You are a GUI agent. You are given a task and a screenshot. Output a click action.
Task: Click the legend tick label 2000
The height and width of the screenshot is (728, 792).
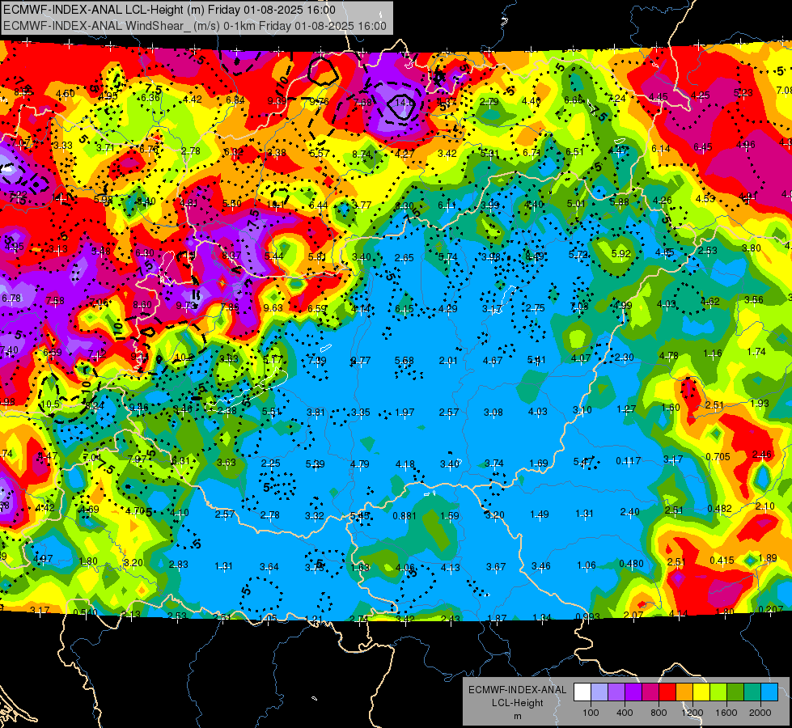(760, 713)
